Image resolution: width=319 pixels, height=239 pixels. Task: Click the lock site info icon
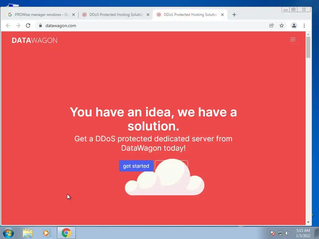coord(40,26)
